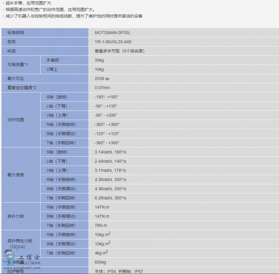The width and height of the screenshot is (279, 274).
Task: Click the '容许力矩' group label
Action: (x=16, y=216)
